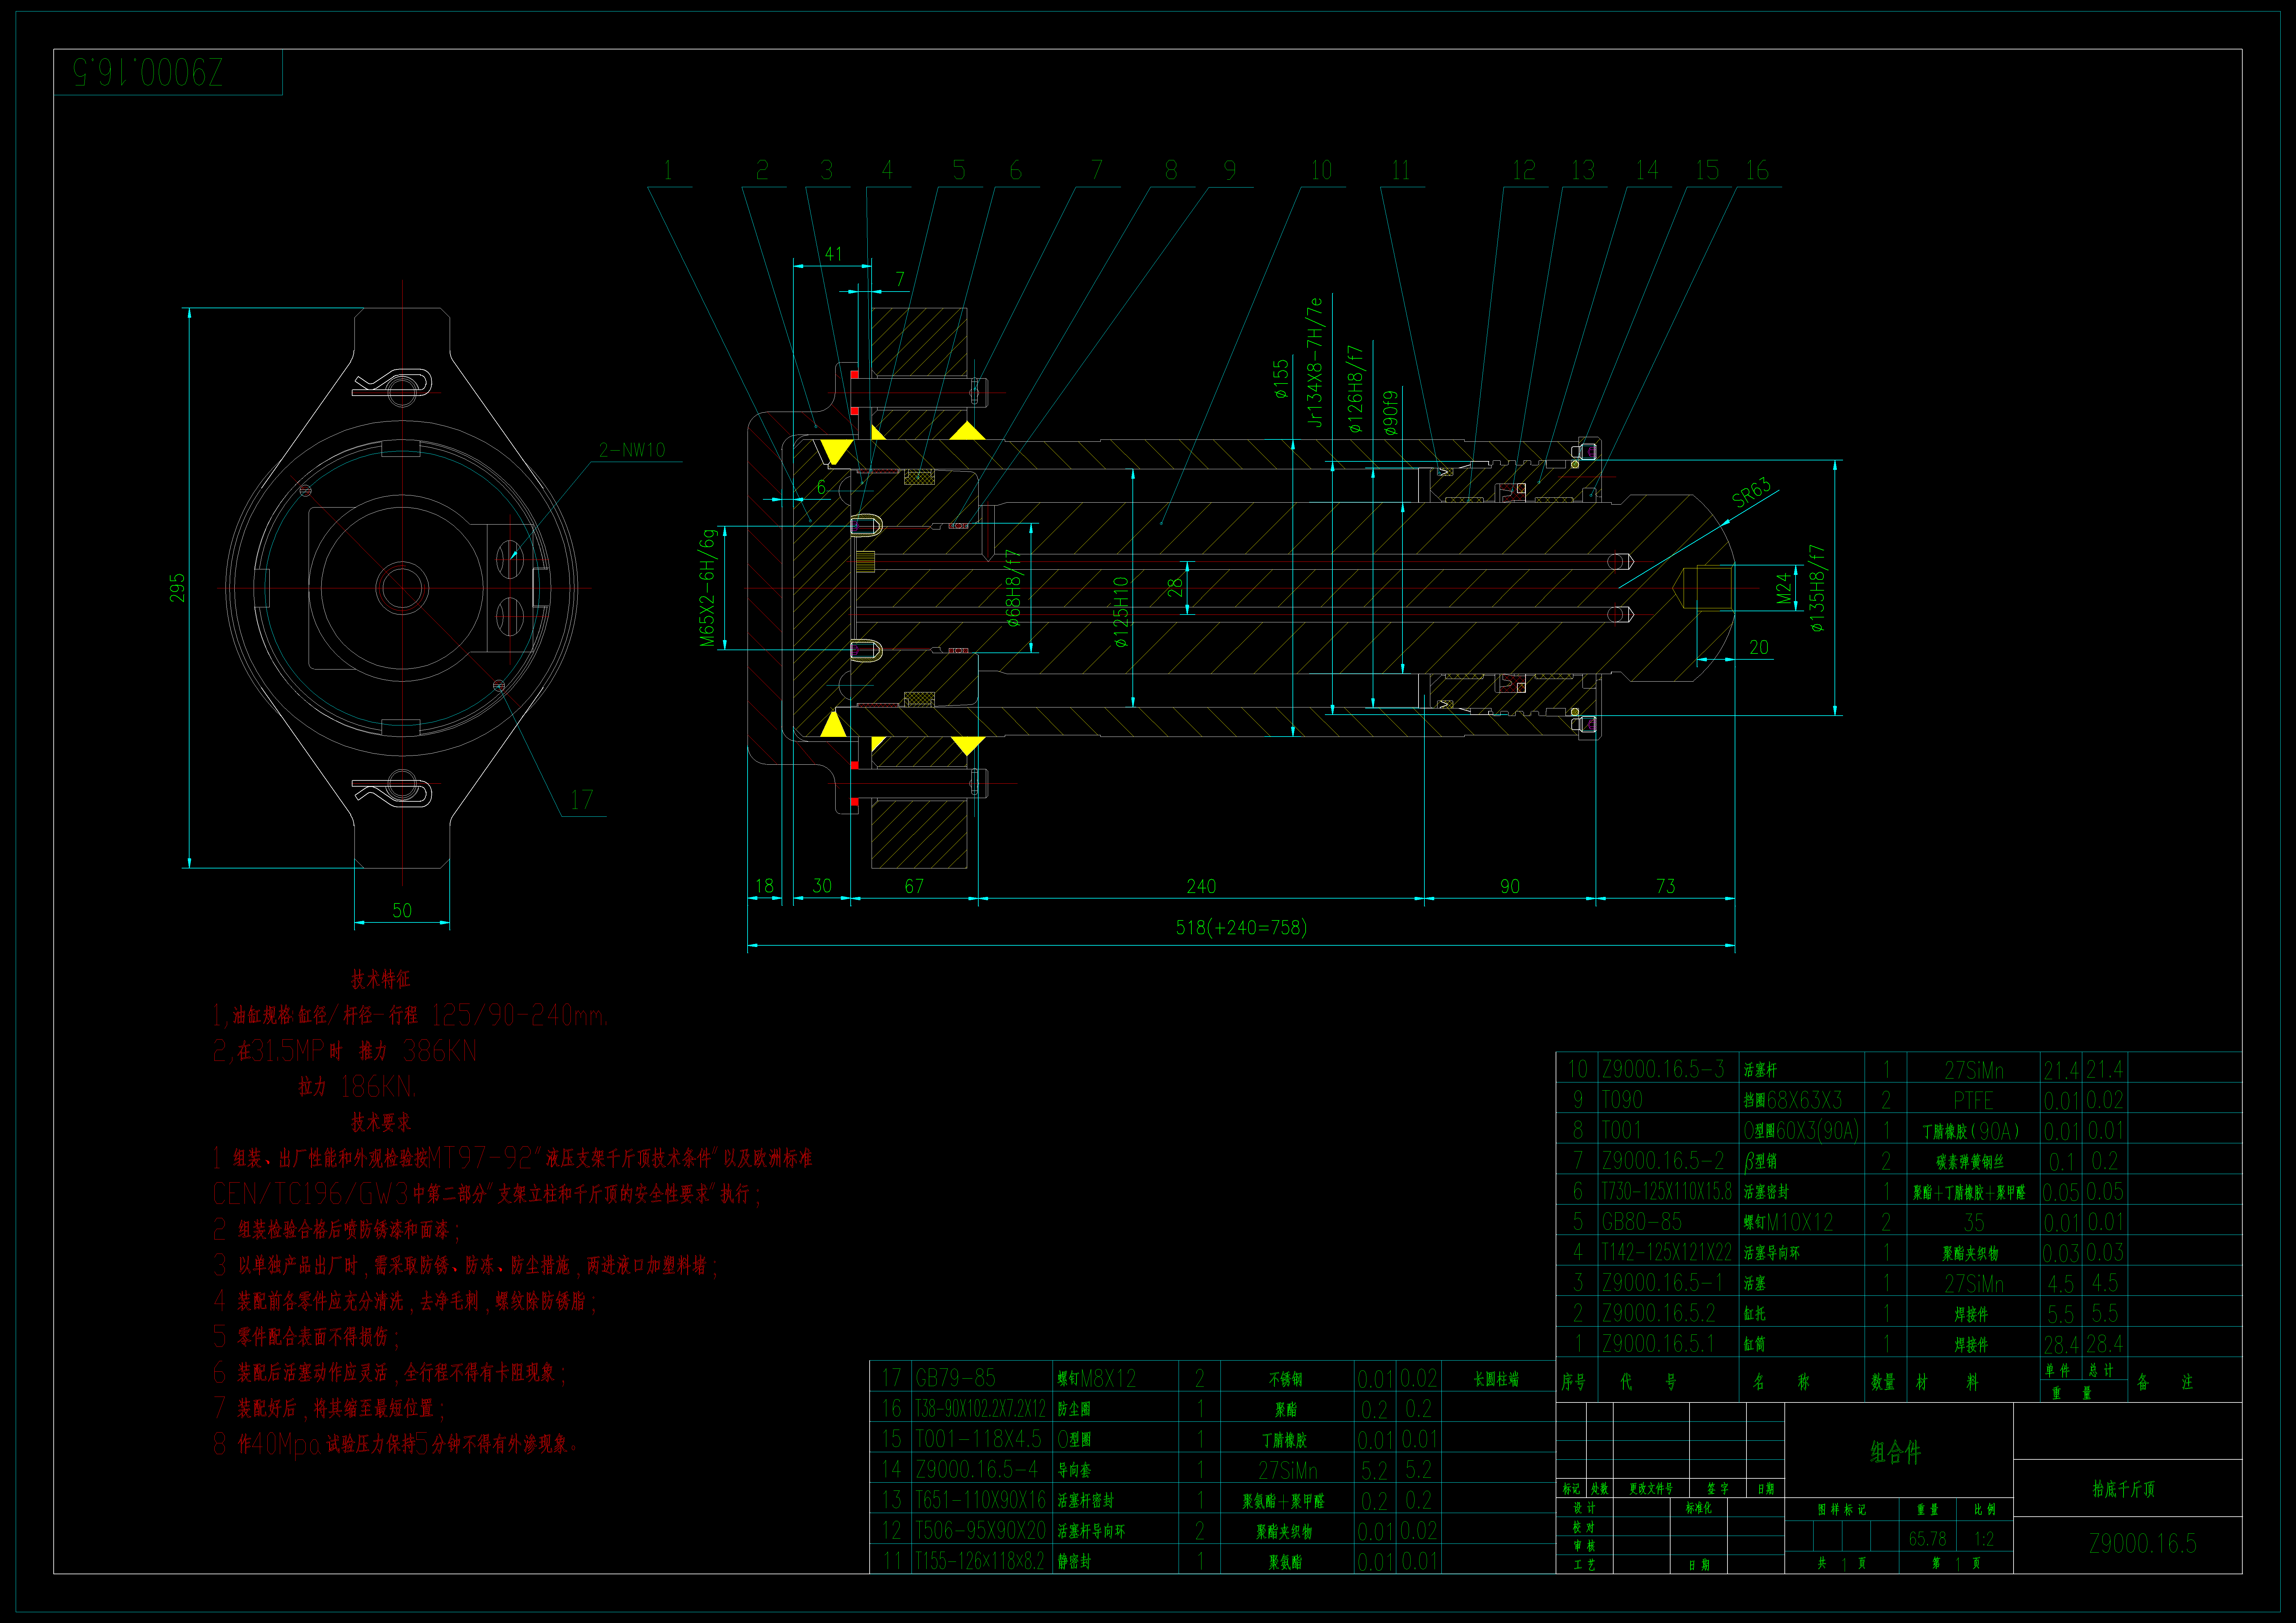Click the Z9000.16.5-3 code cell
2296x1623 pixels.
pos(1668,1069)
